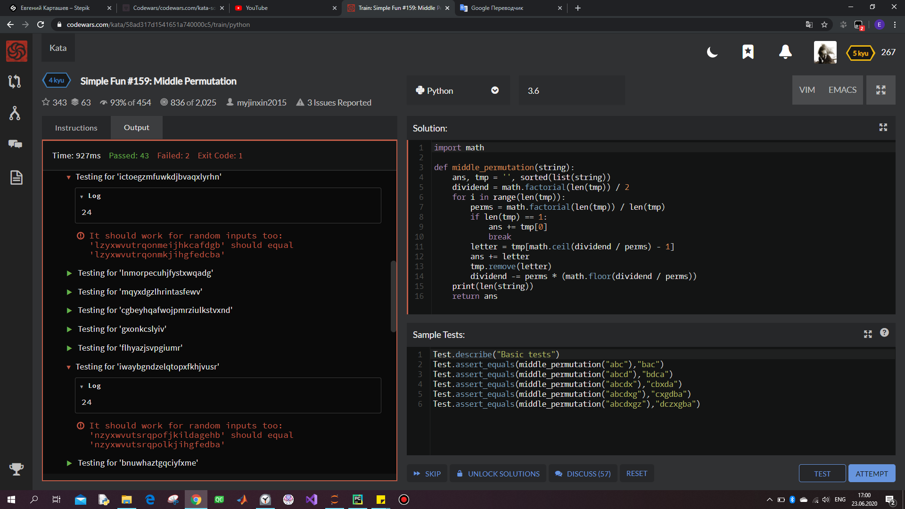Open the notifications bell

pyautogui.click(x=784, y=52)
